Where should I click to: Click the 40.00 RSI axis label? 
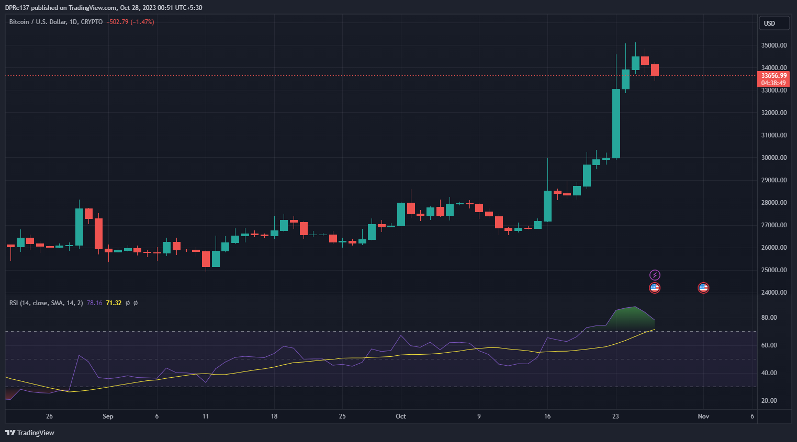[769, 373]
